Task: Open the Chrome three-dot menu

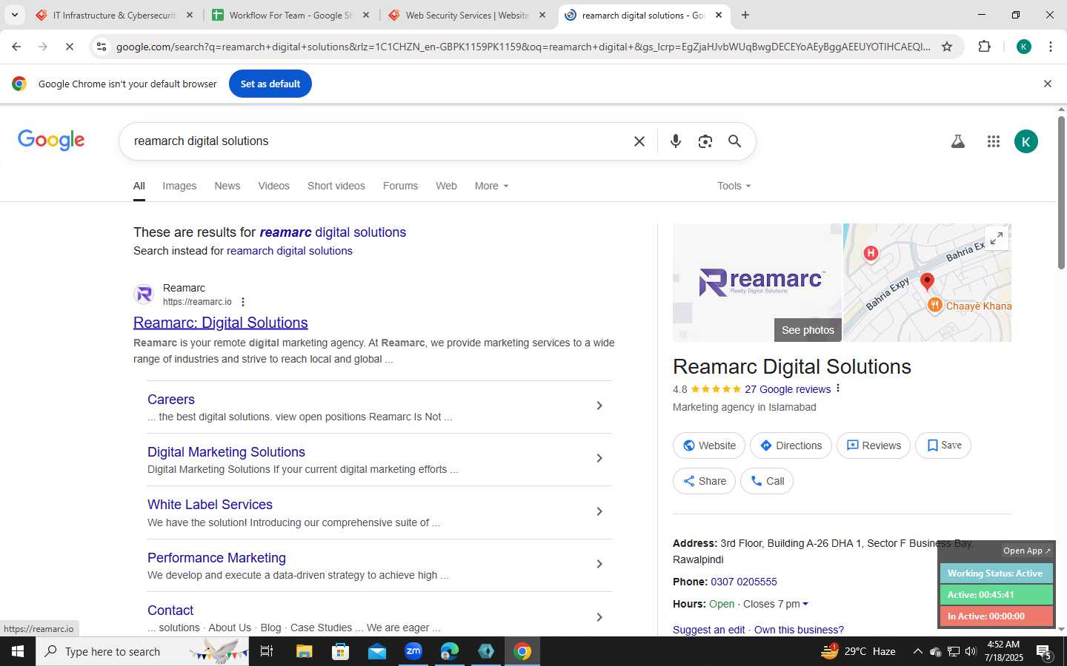Action: pos(1051,47)
